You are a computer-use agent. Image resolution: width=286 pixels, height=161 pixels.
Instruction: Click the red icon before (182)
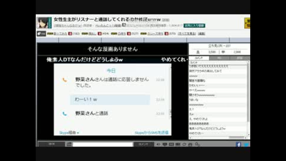pyautogui.click(x=70, y=34)
